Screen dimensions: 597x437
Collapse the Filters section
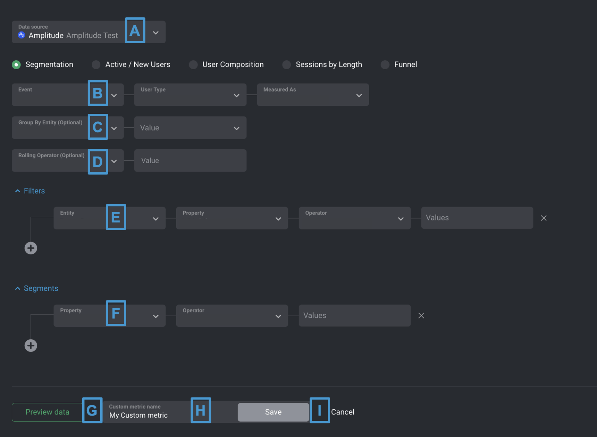(17, 191)
